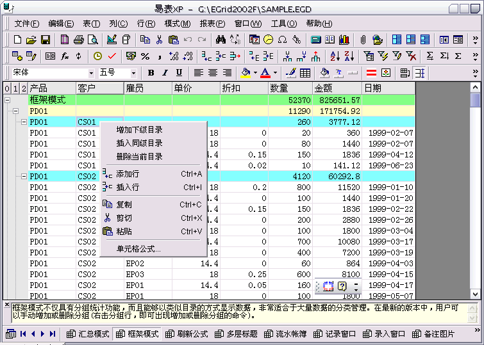Collapse the PD01 CS02 group row
Image resolution: width=484 pixels, height=345 pixels.
[24, 177]
